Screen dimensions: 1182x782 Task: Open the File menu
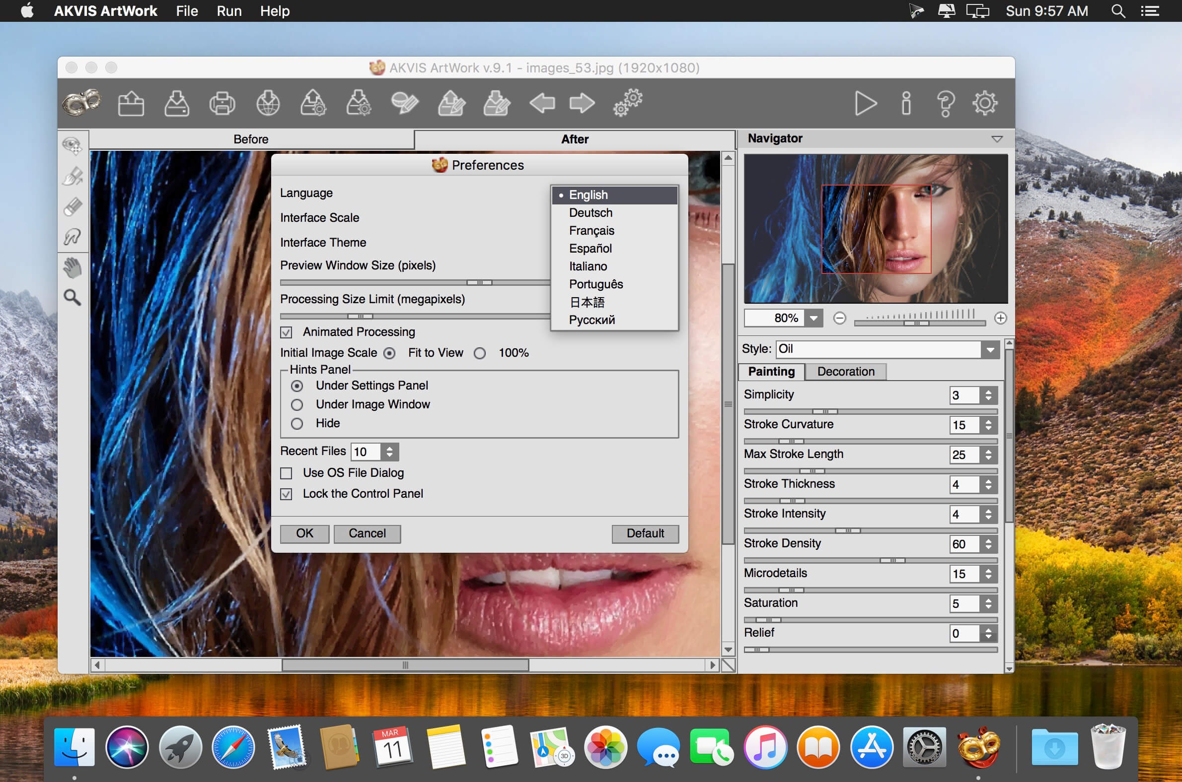click(x=187, y=11)
